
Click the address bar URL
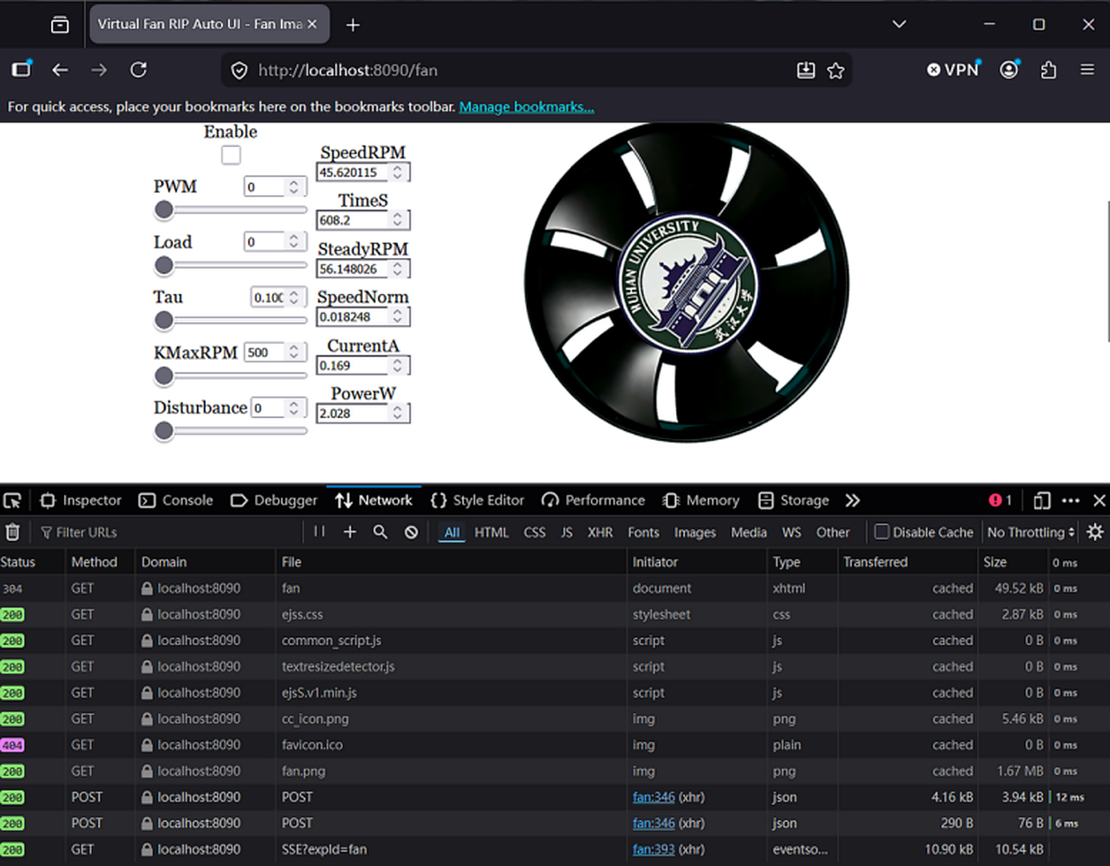[x=348, y=70]
